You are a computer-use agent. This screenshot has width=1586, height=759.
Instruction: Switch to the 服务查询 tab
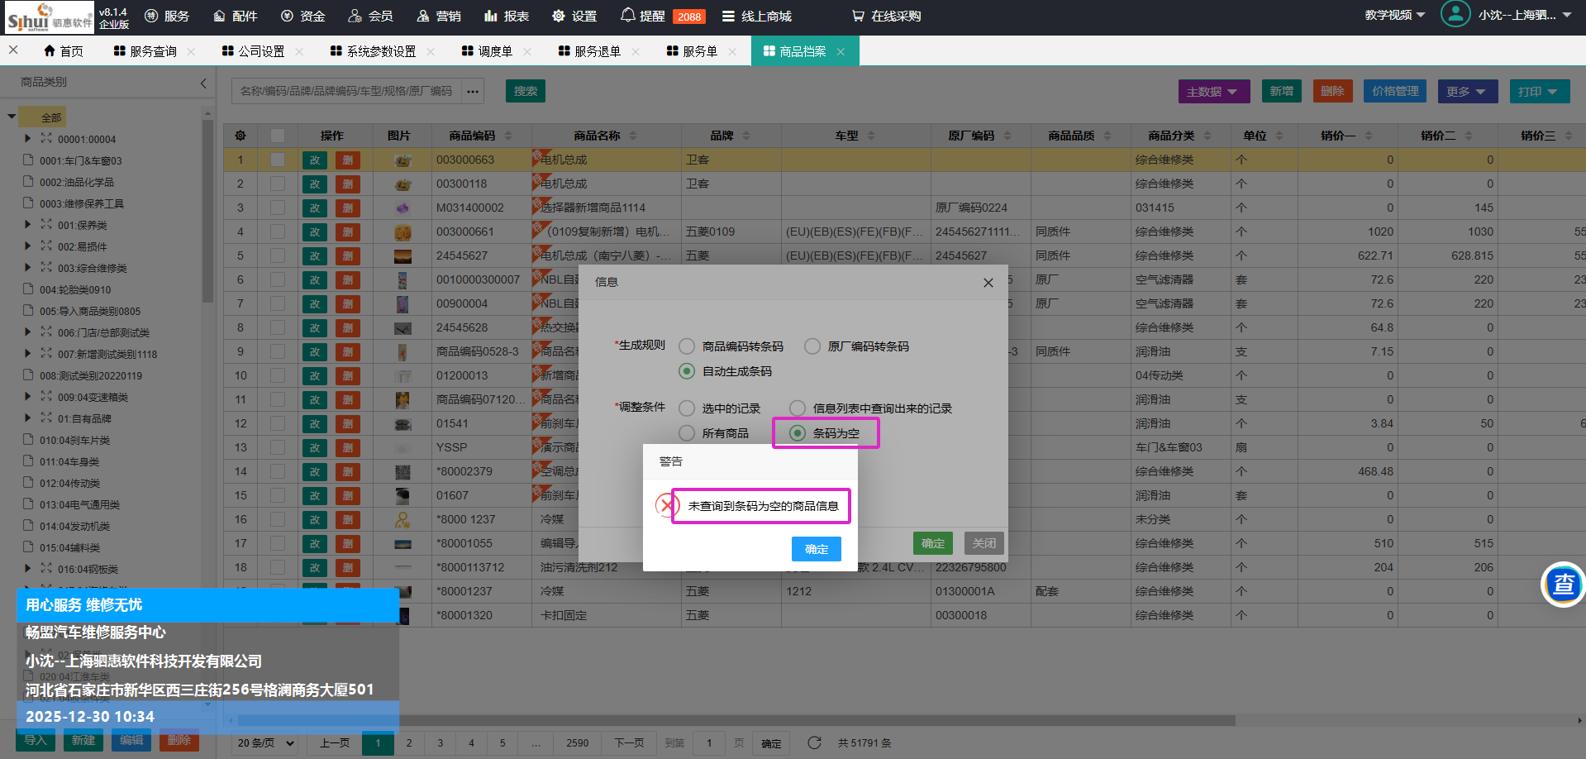pos(153,51)
